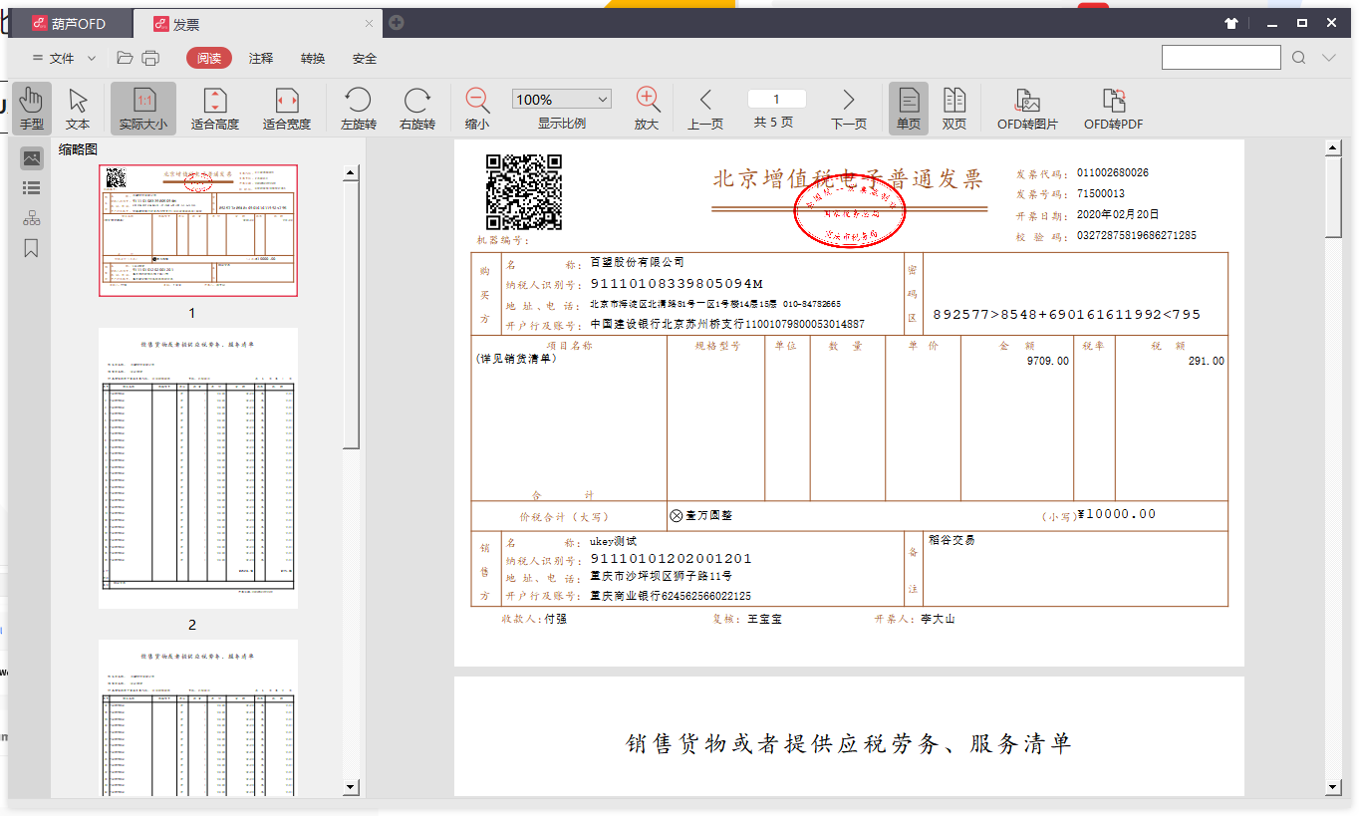The image size is (1359, 816).
Task: Click the page number input field
Action: click(777, 99)
